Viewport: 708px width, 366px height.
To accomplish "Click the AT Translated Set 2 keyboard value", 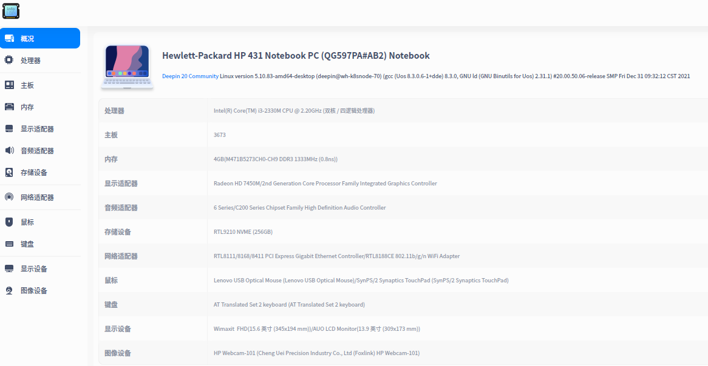I will (x=289, y=305).
